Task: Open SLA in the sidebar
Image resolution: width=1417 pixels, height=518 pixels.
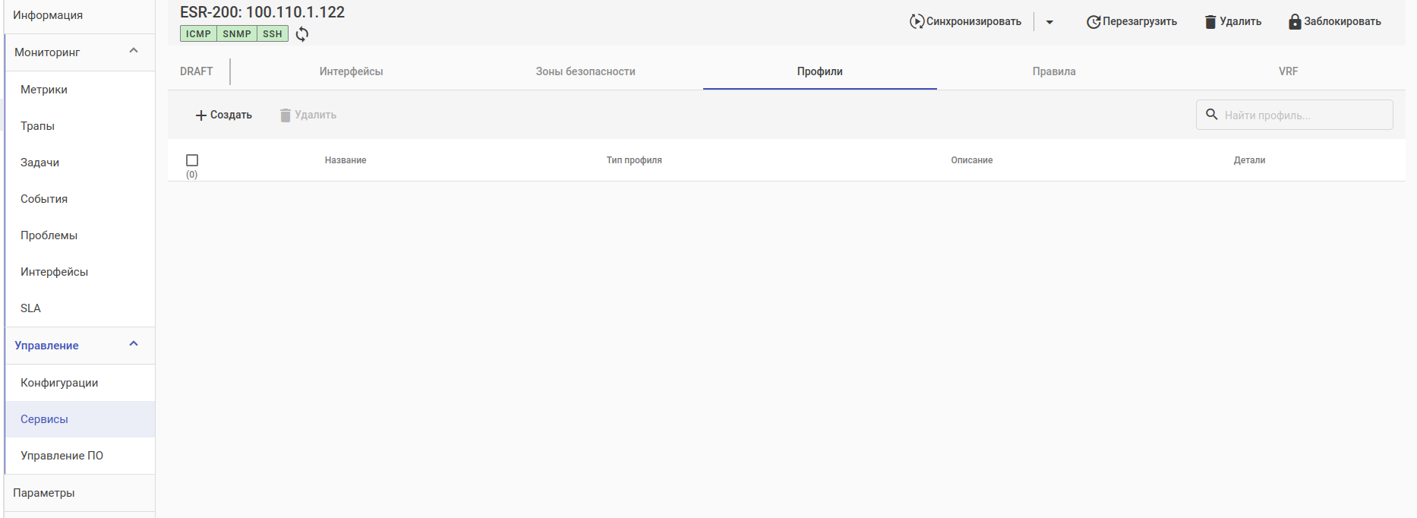Action: (x=80, y=308)
